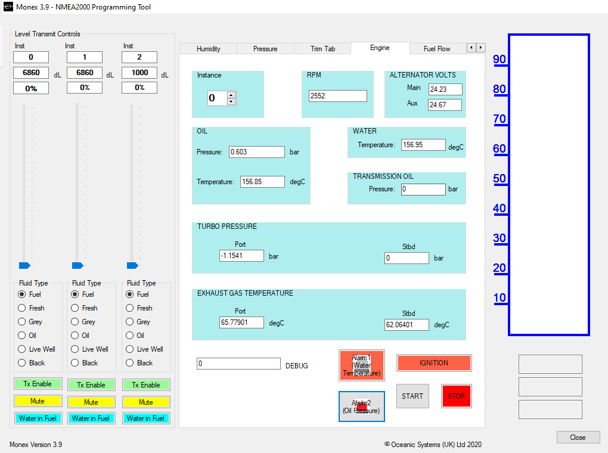Viewport: 608px width, 453px height.
Task: Choose Live Well fluid type for Inst 2
Action: (145, 349)
